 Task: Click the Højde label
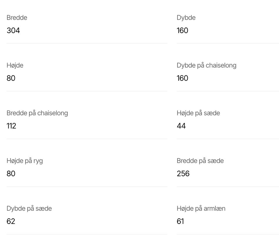pos(15,65)
